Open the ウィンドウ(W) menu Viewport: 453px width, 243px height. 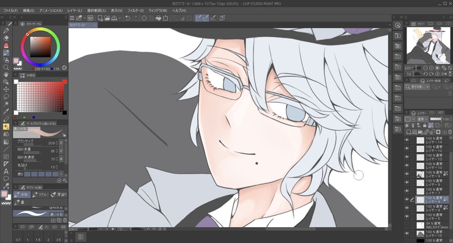click(x=158, y=10)
